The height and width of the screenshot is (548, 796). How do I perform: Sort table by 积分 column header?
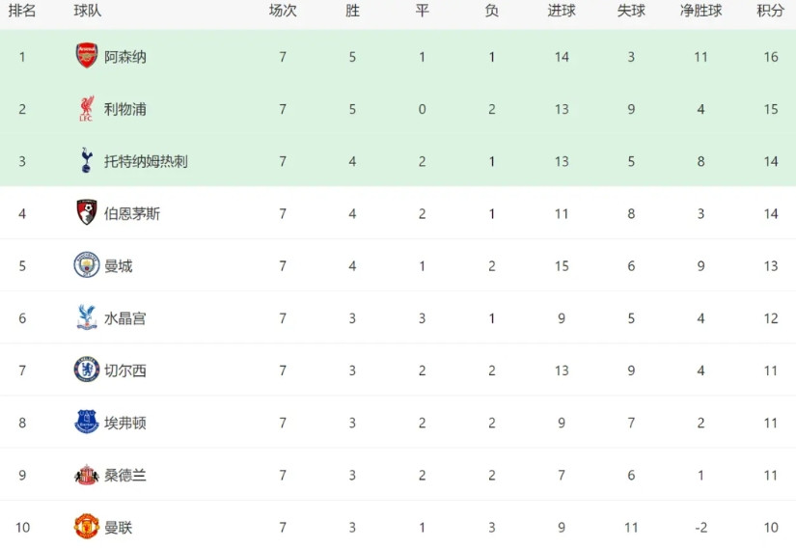click(770, 12)
